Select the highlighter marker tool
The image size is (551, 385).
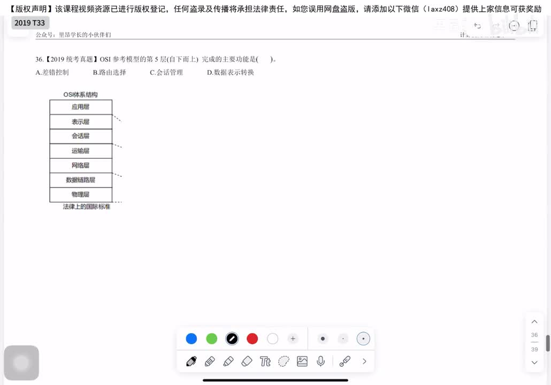tap(228, 361)
